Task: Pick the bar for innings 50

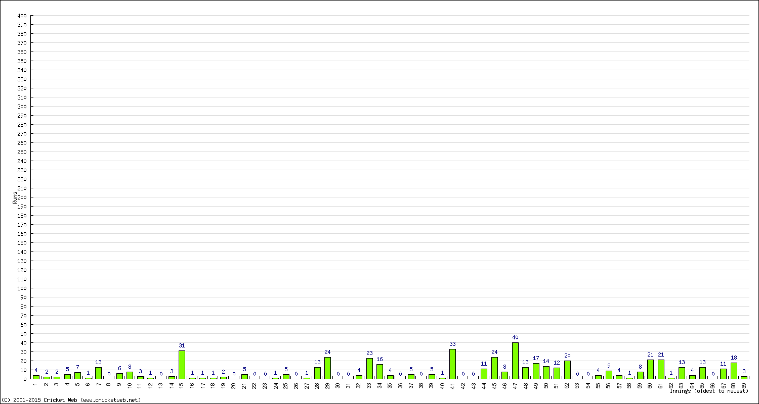Action: coord(546,372)
